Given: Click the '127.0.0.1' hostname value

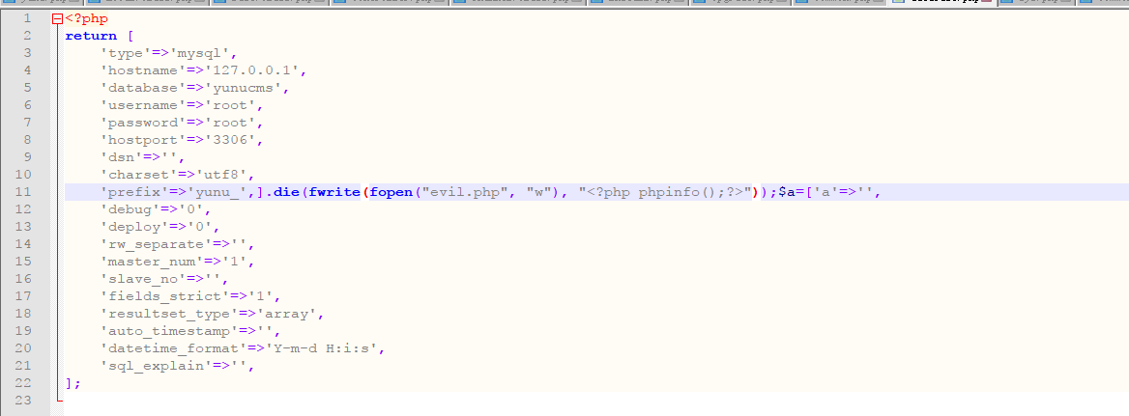Looking at the screenshot, I should tap(251, 71).
